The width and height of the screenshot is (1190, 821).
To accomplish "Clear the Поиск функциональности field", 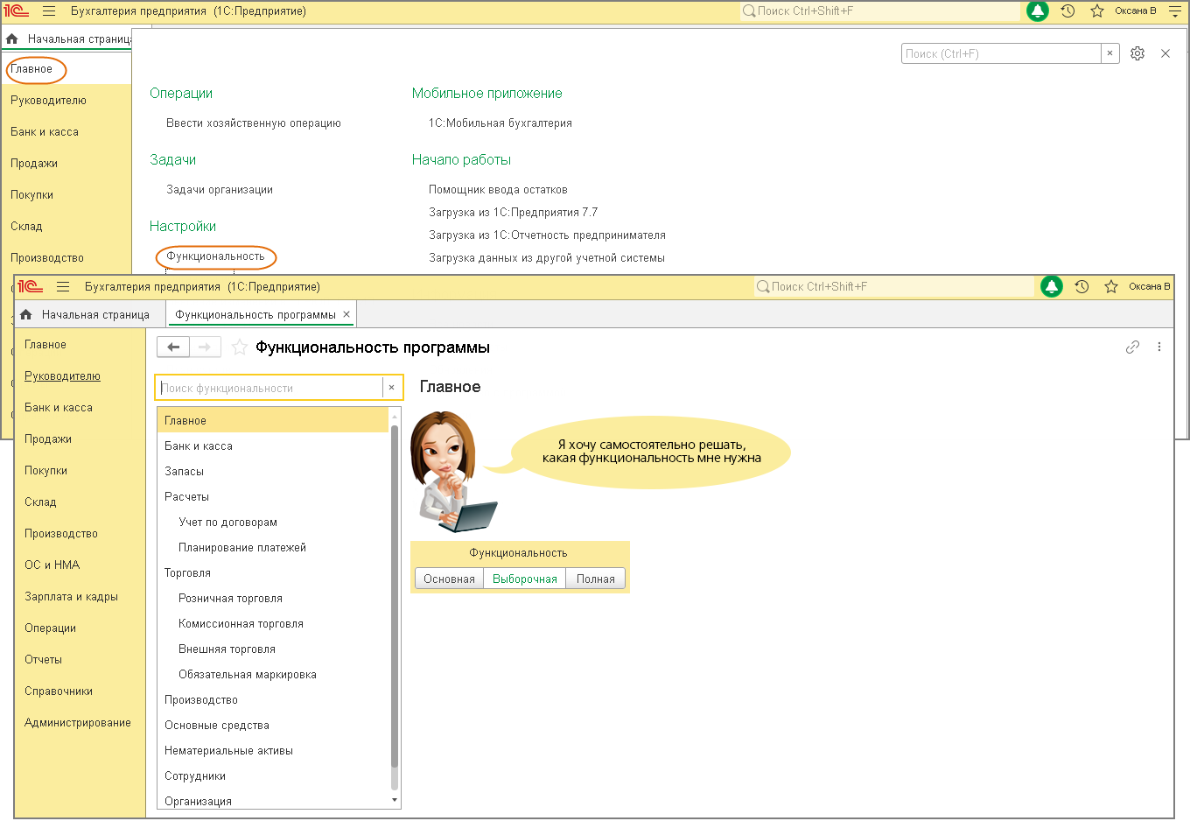I will pos(391,388).
